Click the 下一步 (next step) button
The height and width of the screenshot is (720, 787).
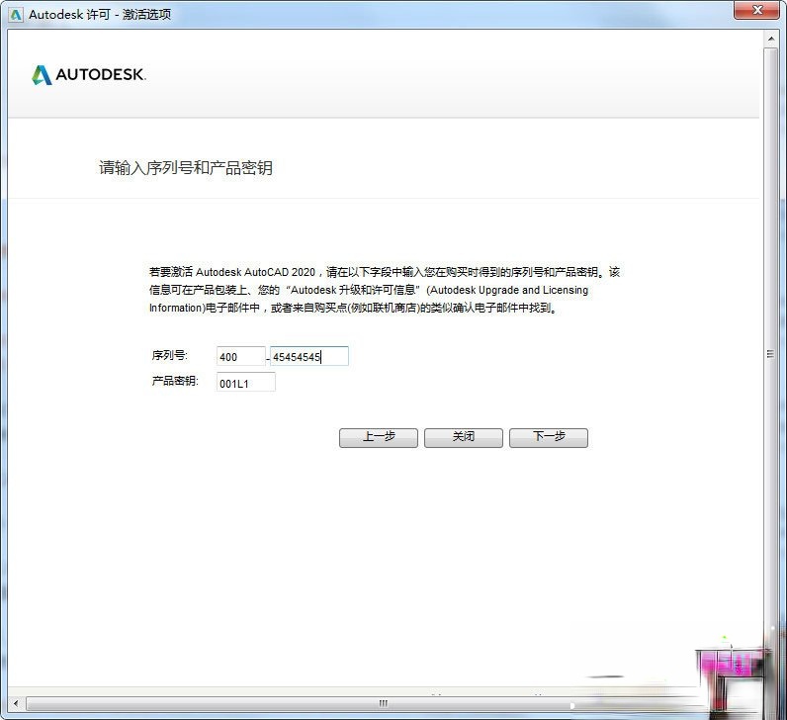[549, 437]
